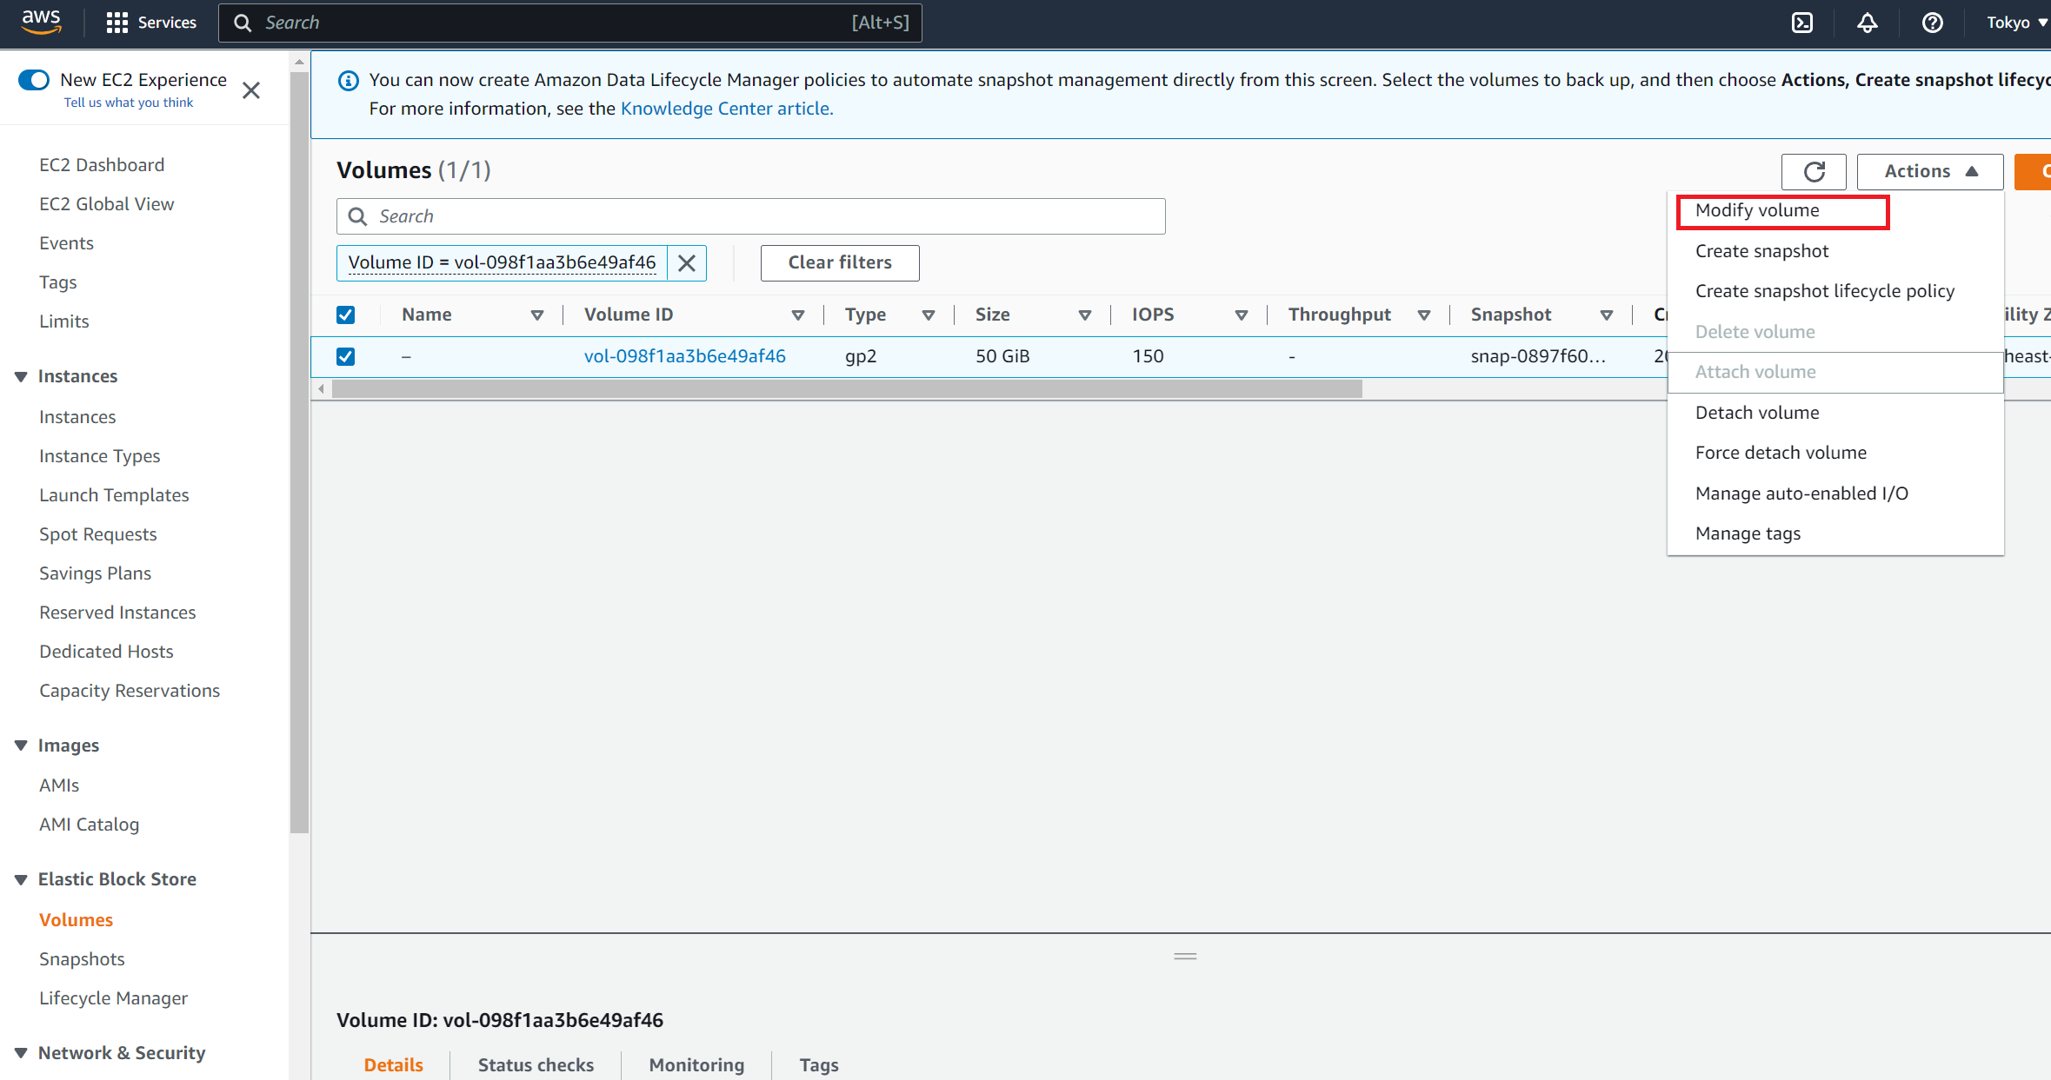Refresh the volumes list
The height and width of the screenshot is (1080, 2051).
[1814, 171]
